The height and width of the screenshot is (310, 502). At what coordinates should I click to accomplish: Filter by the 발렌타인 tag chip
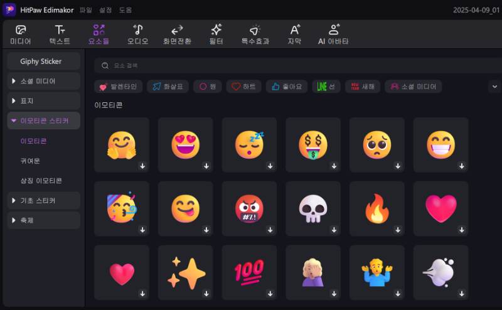click(118, 87)
